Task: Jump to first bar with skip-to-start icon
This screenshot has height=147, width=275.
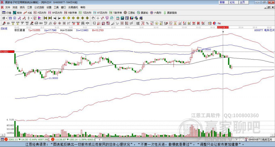Action: [x=45, y=18]
